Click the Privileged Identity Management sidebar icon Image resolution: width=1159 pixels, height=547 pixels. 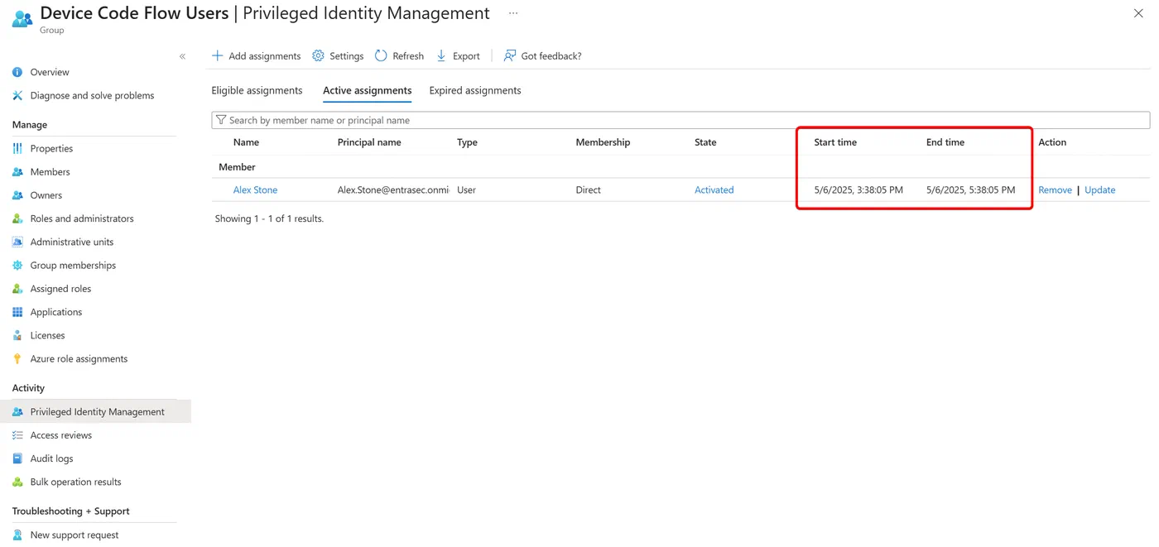point(17,411)
